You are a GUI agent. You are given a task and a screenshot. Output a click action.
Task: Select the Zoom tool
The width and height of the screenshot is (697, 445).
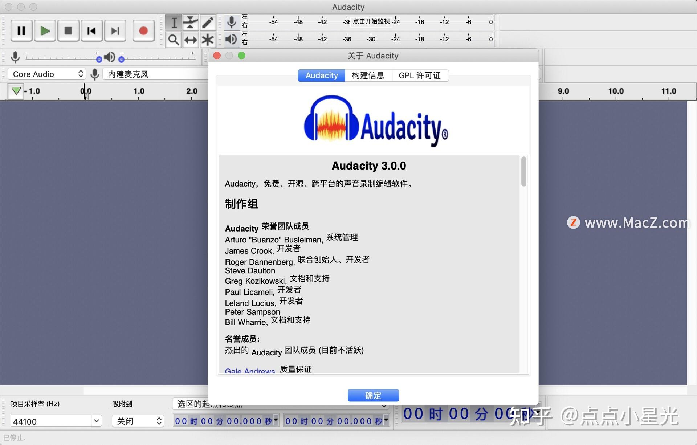(174, 40)
